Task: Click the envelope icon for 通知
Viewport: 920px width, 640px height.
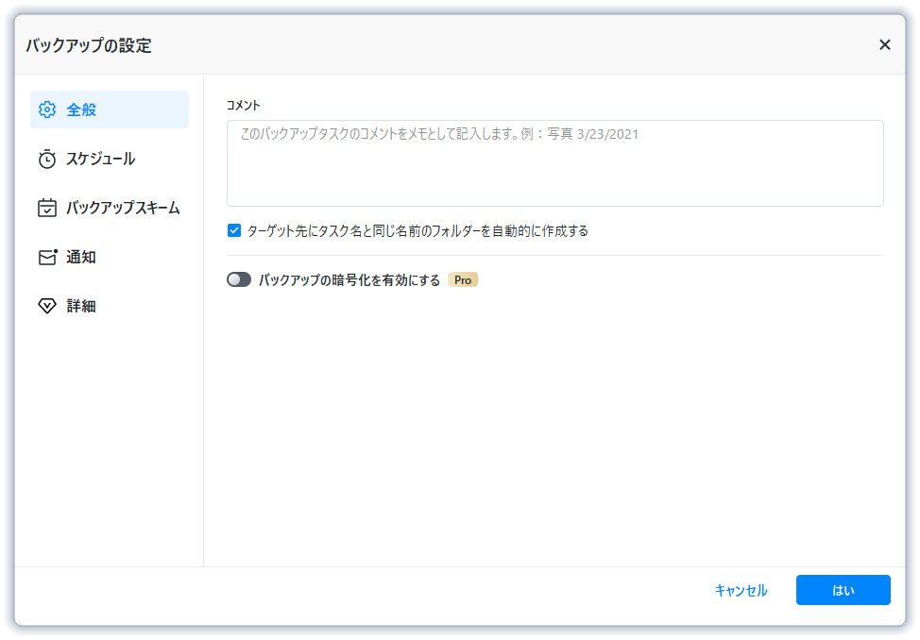Action: point(47,258)
